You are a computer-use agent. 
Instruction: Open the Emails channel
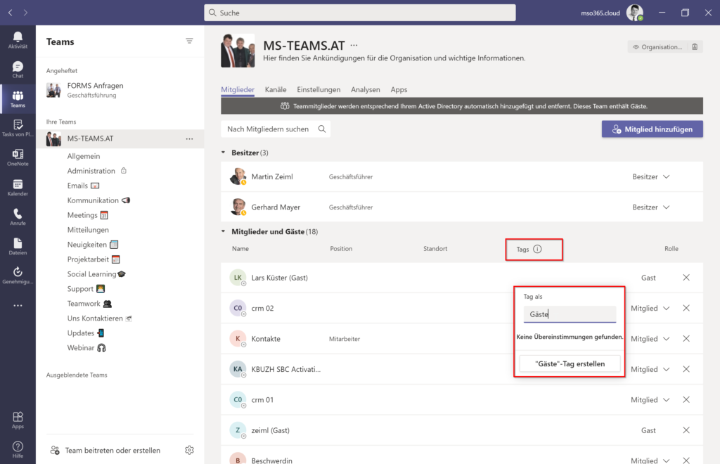tap(77, 186)
